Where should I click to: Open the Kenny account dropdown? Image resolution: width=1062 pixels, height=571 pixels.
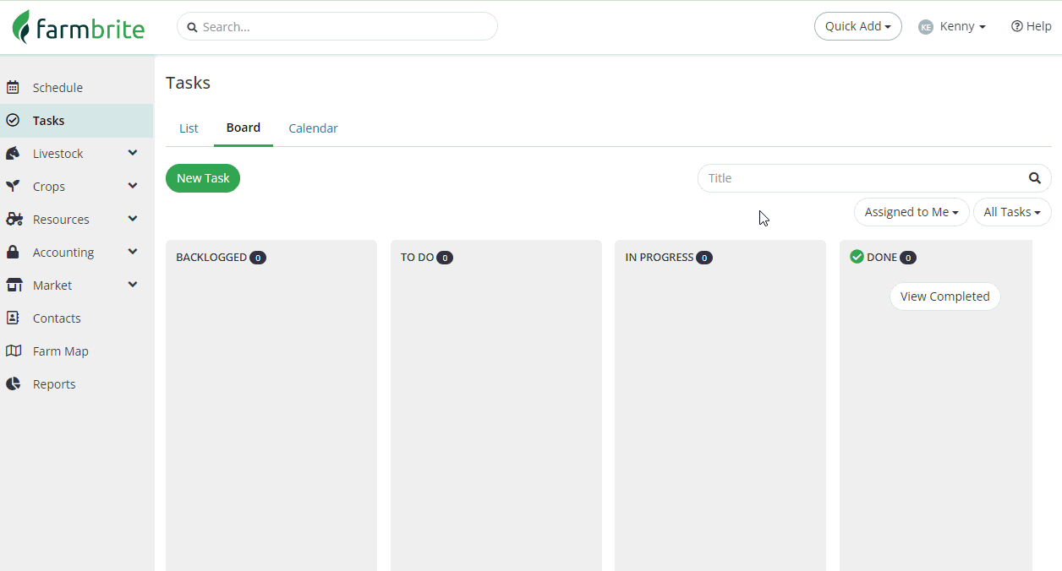coord(952,27)
